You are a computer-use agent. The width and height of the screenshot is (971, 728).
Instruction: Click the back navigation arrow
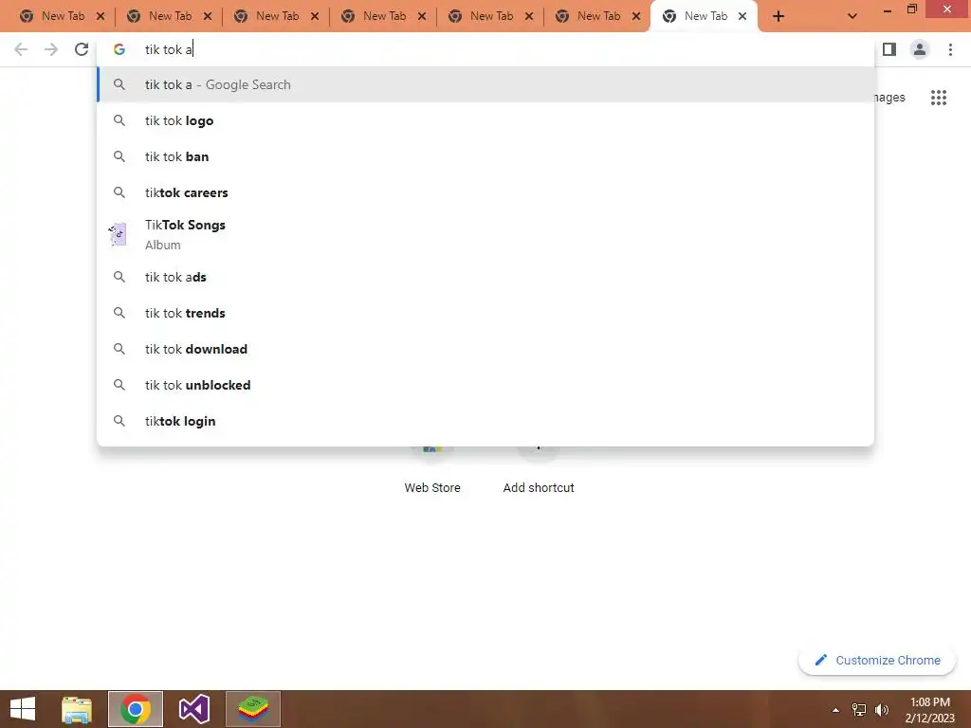(21, 49)
